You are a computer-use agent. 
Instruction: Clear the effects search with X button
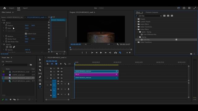click(x=161, y=16)
